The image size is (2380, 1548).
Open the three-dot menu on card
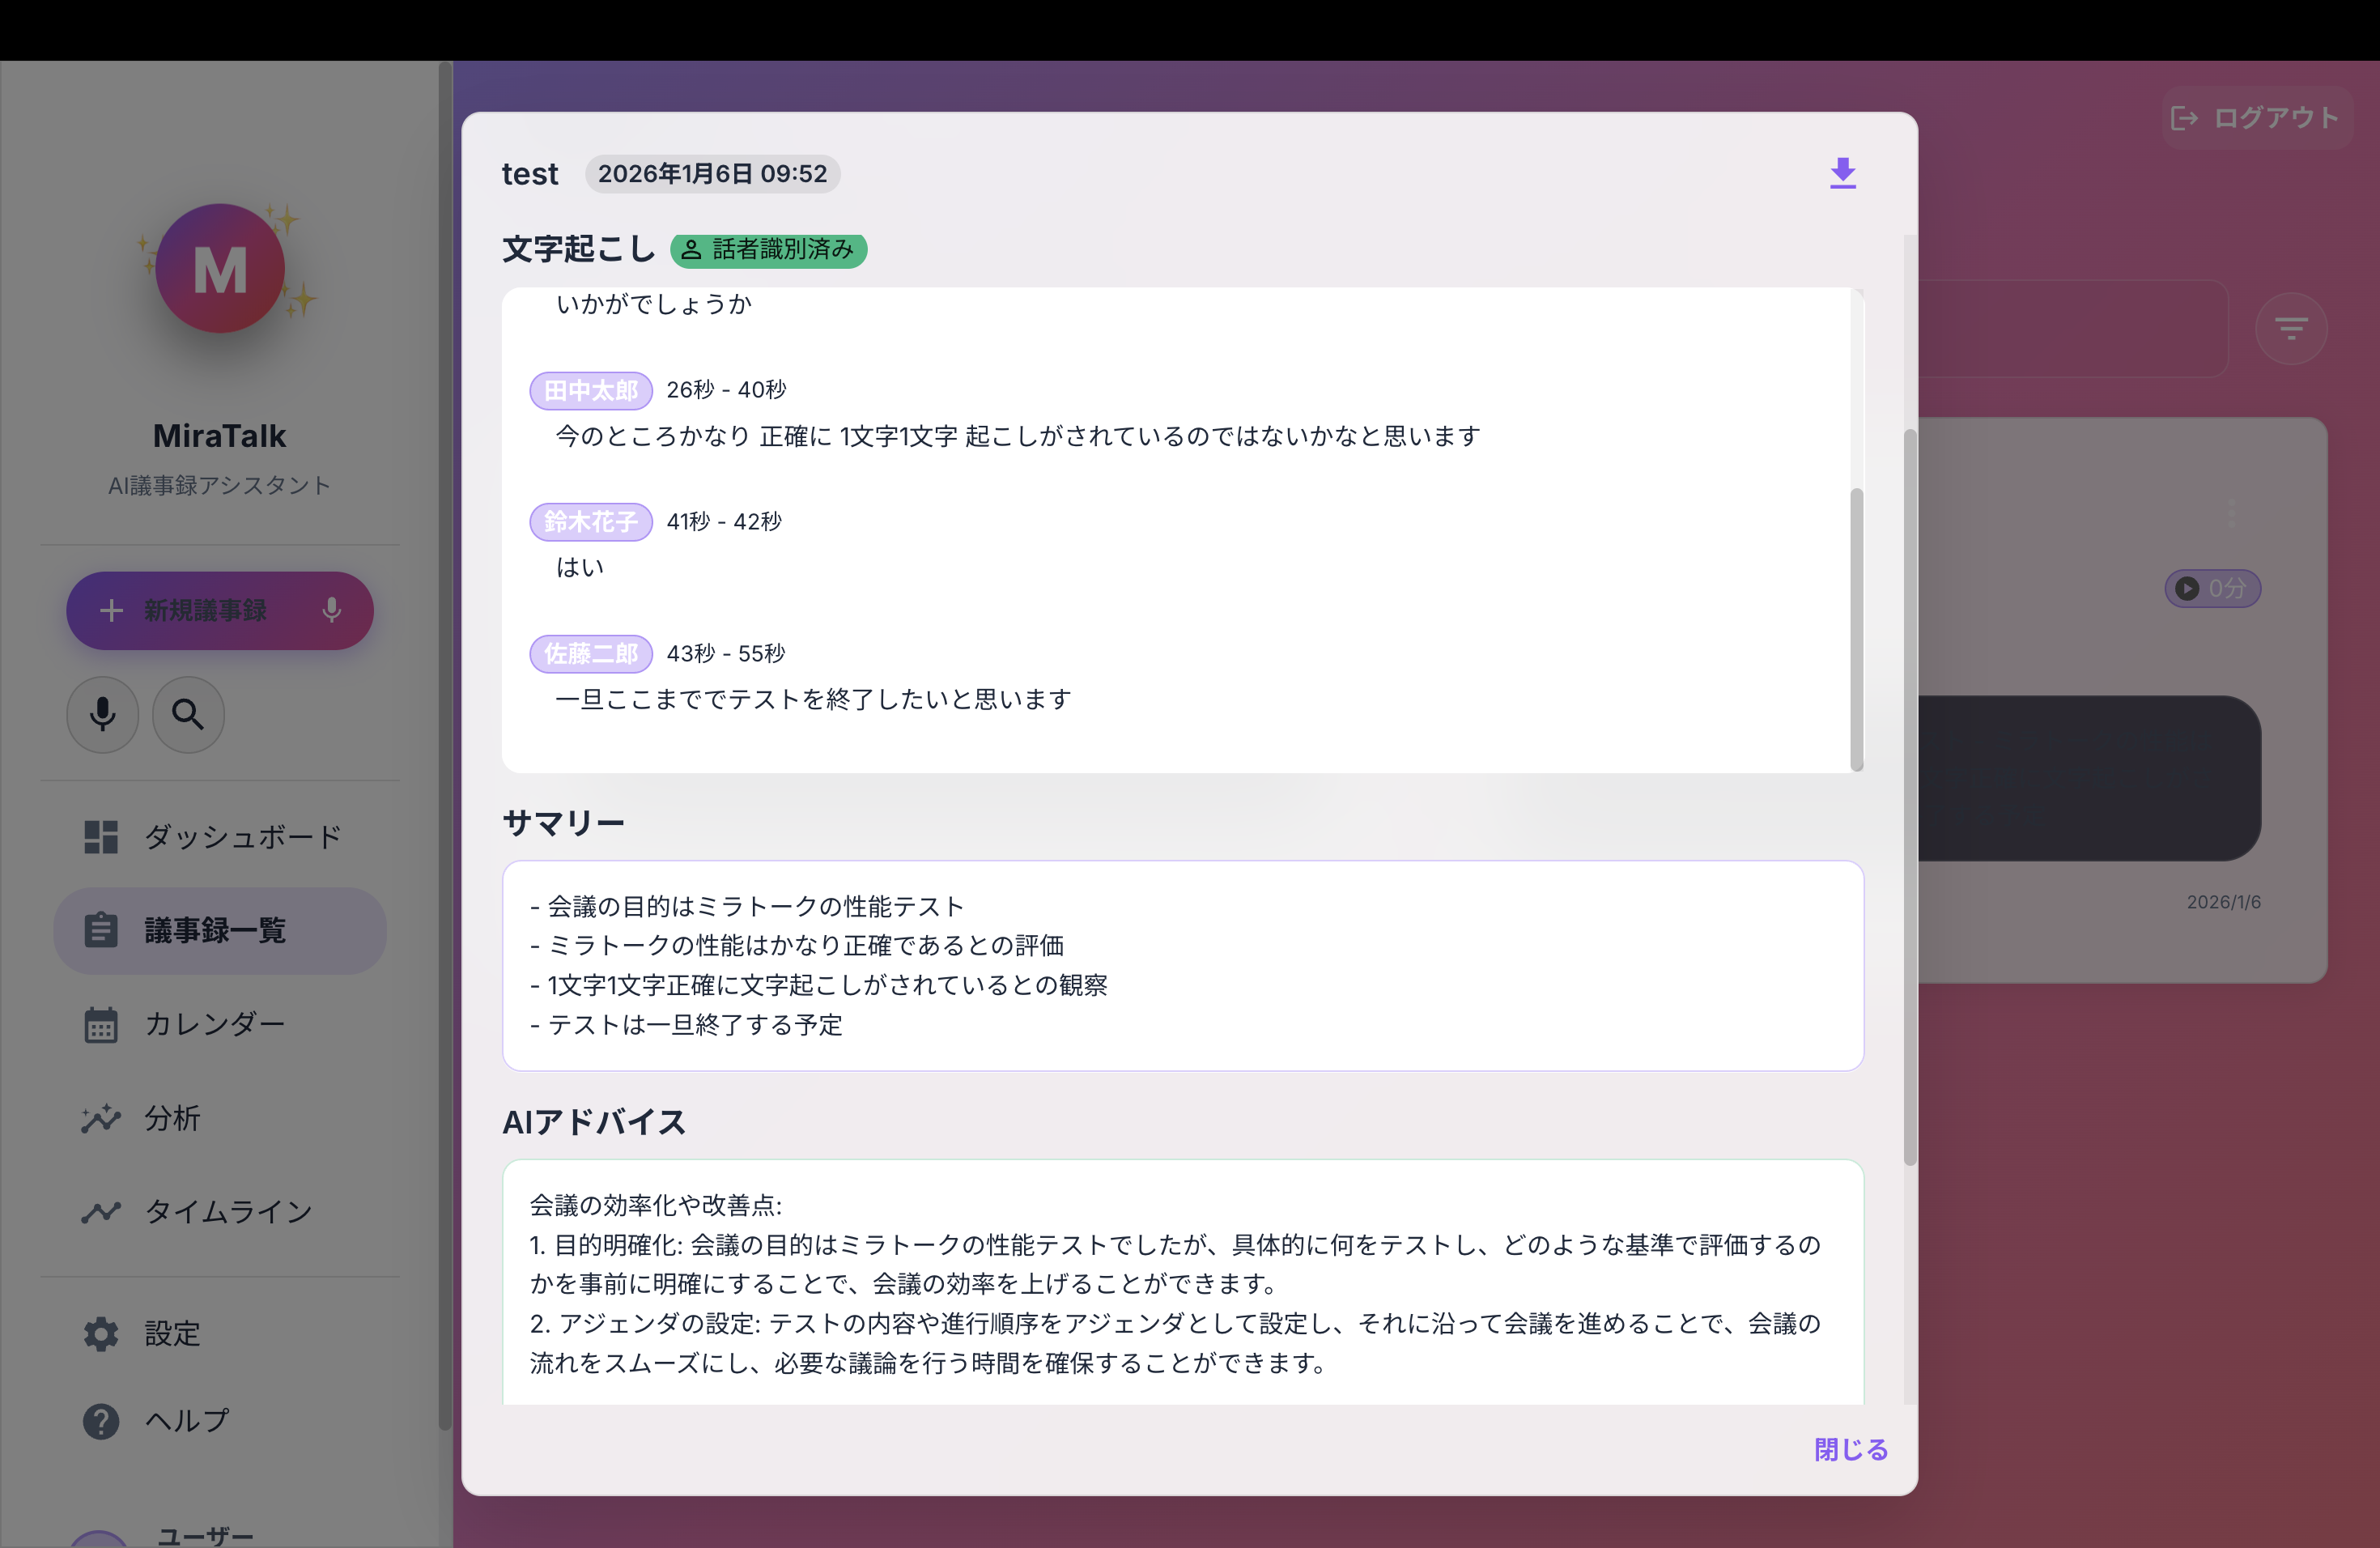point(2231,513)
